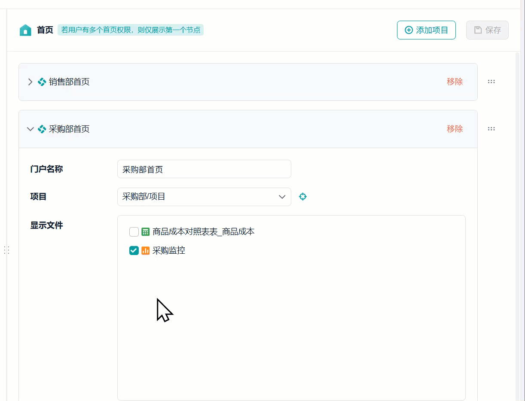Screen dimensions: 525x401
Task: Click the hint about 多个首页权限
Action: point(131,30)
